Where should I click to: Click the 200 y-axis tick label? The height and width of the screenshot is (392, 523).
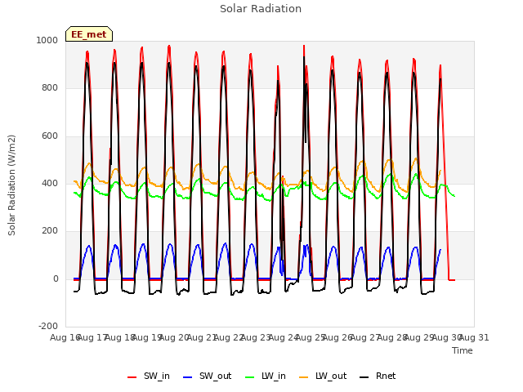click(50, 230)
